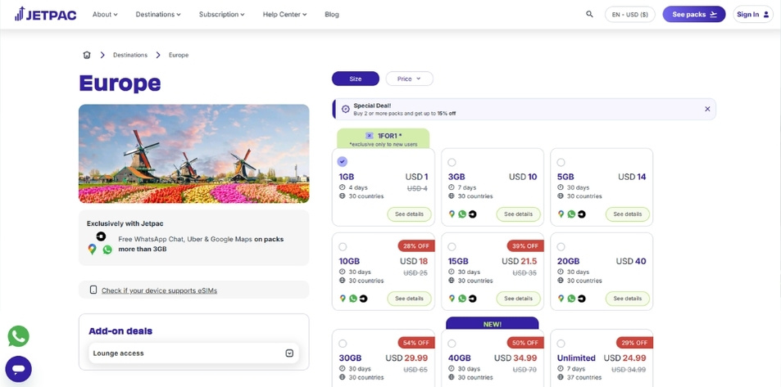Viewport: 781px width, 387px height.
Task: Open the EN - USD ($) language selector
Action: (629, 14)
